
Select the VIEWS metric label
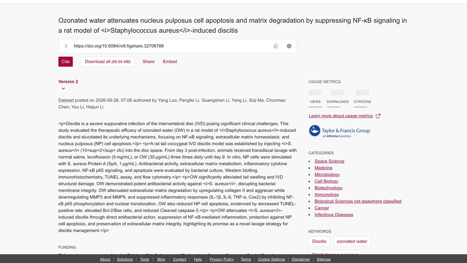coord(315,102)
